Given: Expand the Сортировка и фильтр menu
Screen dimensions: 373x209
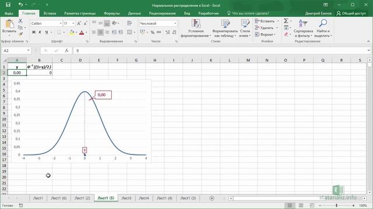Looking at the screenshot, I should coord(303,28).
